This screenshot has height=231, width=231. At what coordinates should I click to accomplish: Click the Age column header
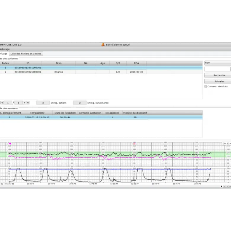tap(103, 63)
